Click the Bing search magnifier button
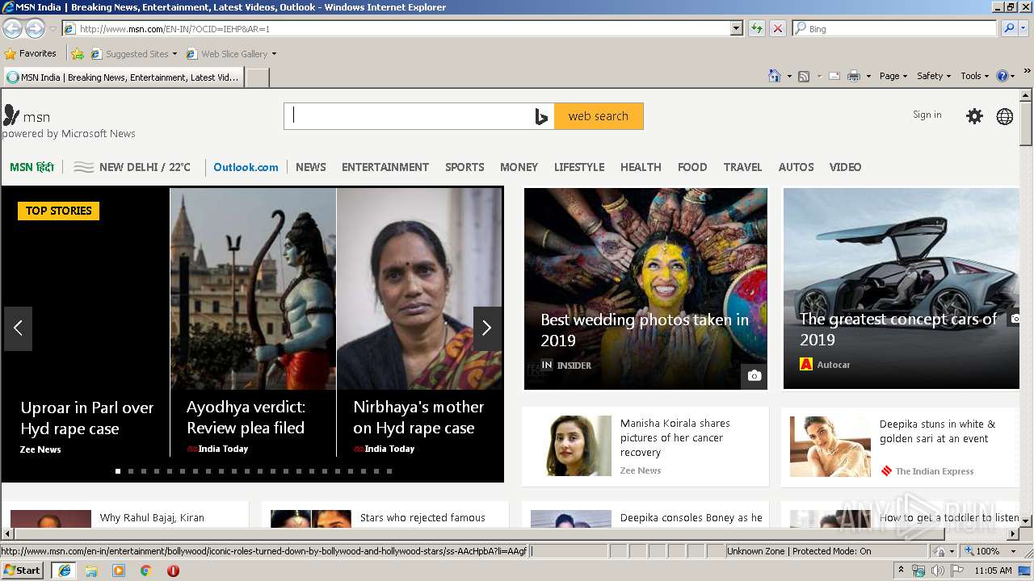Screen dimensions: 1034x581 click(x=1009, y=28)
